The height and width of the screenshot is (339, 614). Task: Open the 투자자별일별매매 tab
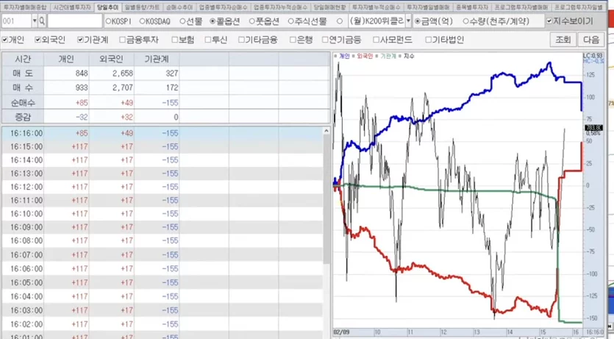[x=428, y=7]
